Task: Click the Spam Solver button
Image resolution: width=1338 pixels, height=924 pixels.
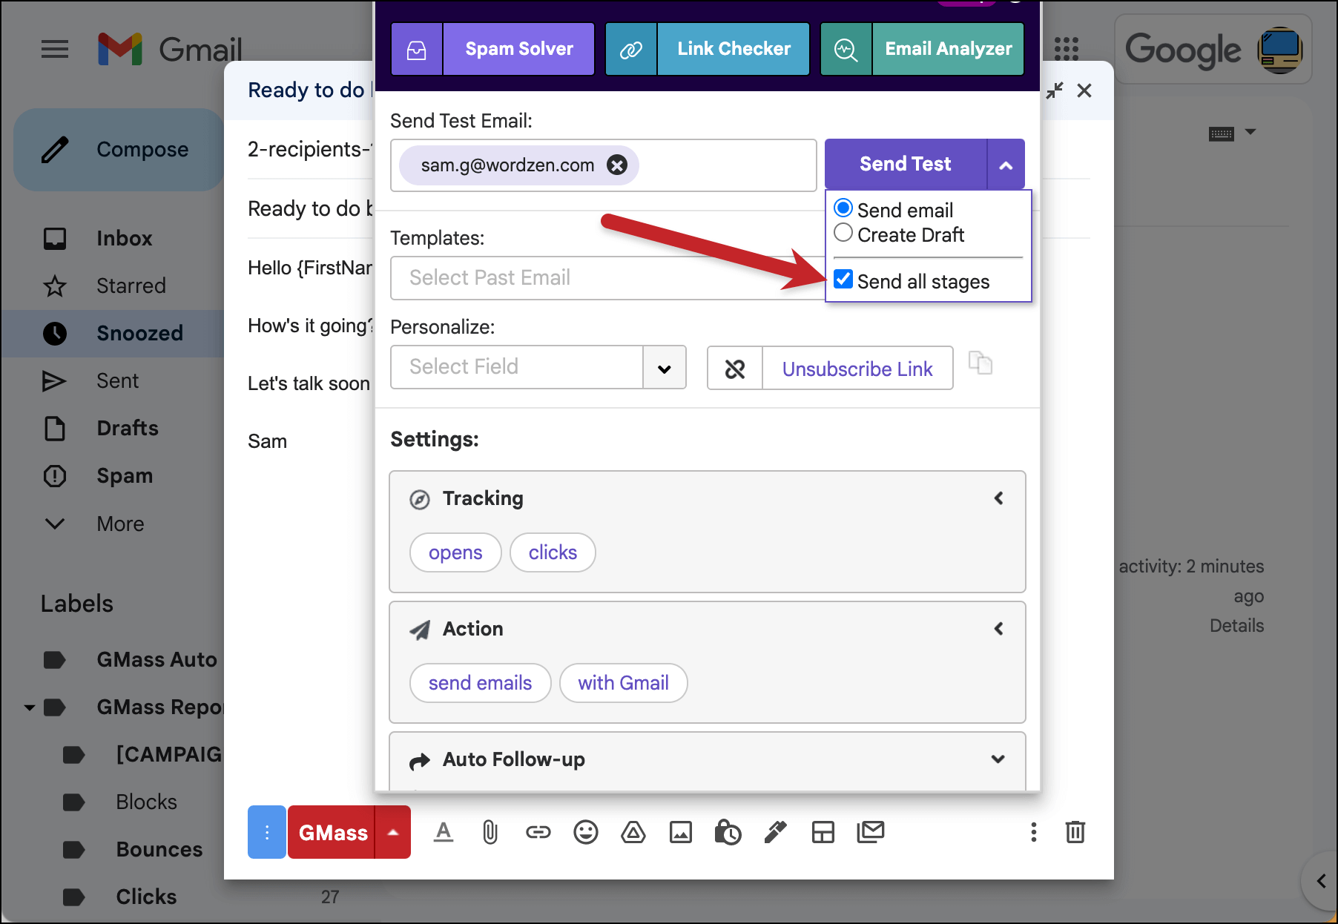Action: click(x=519, y=49)
